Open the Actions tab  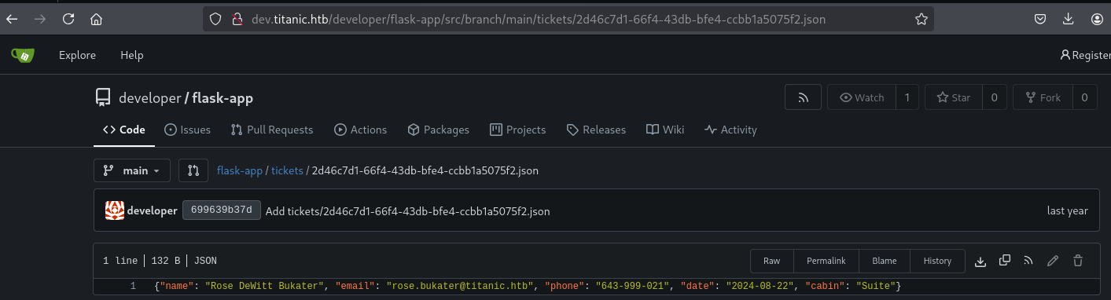[360, 130]
